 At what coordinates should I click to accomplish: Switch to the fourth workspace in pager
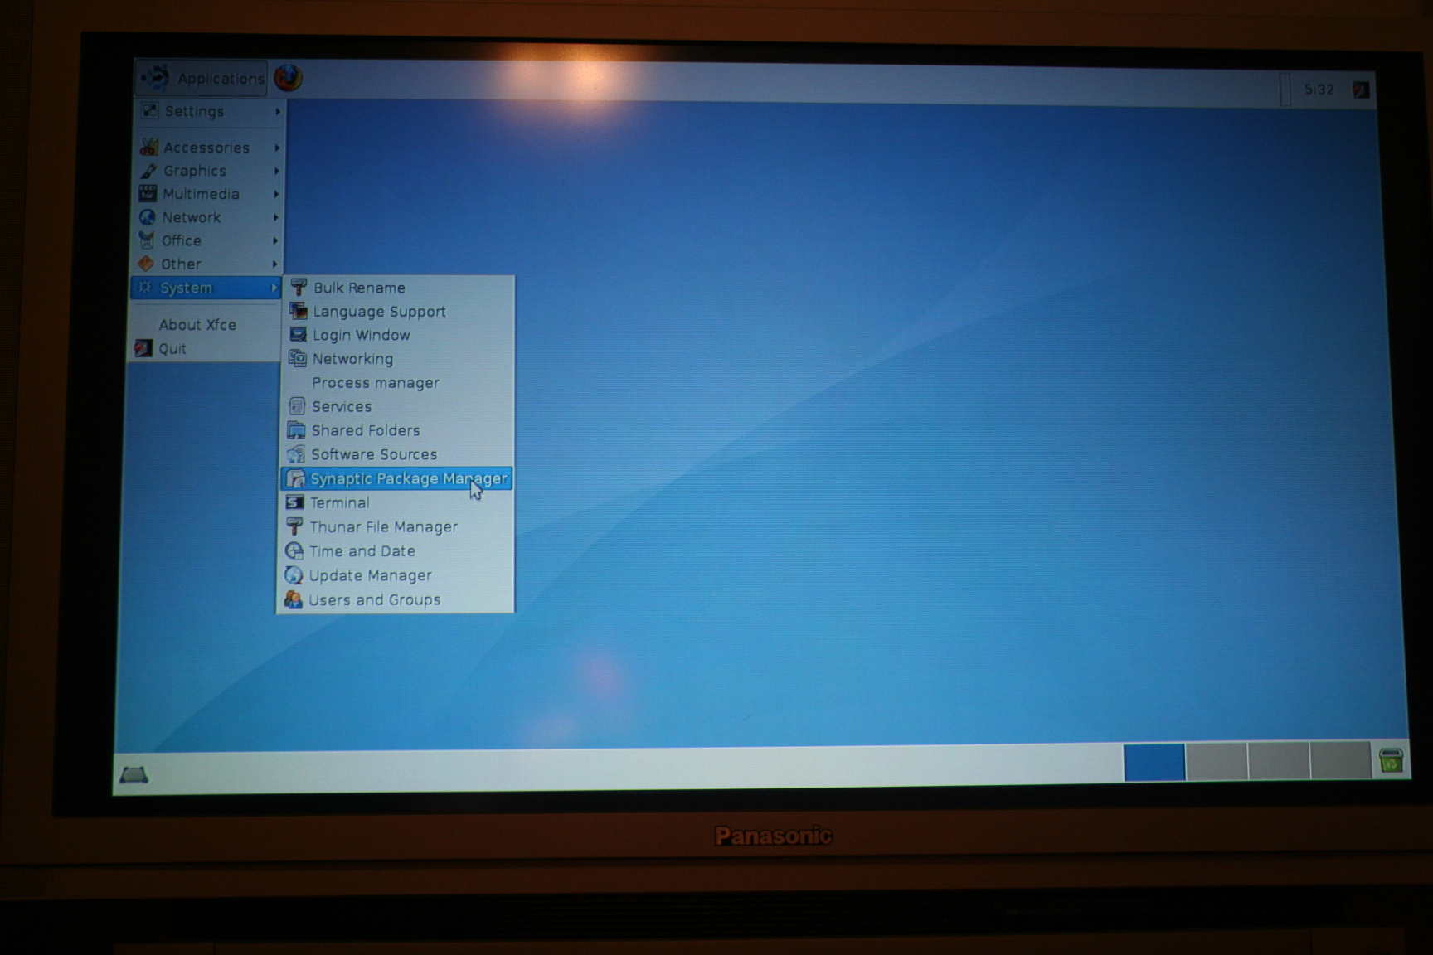(1340, 759)
